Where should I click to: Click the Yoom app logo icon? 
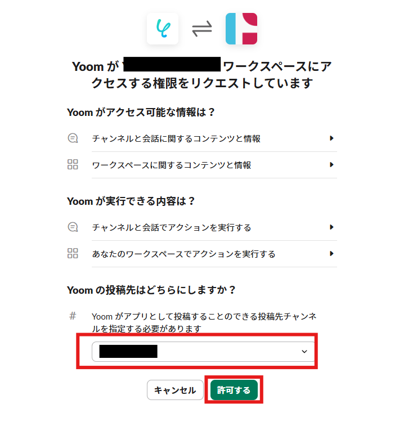[162, 29]
